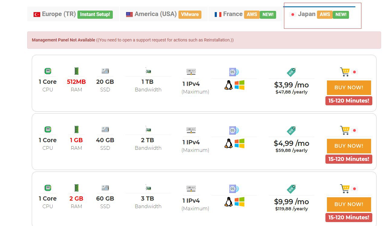The width and height of the screenshot is (385, 226).
Task: Click the SSD drive icon in the 60 GB plan
Action: tap(105, 188)
